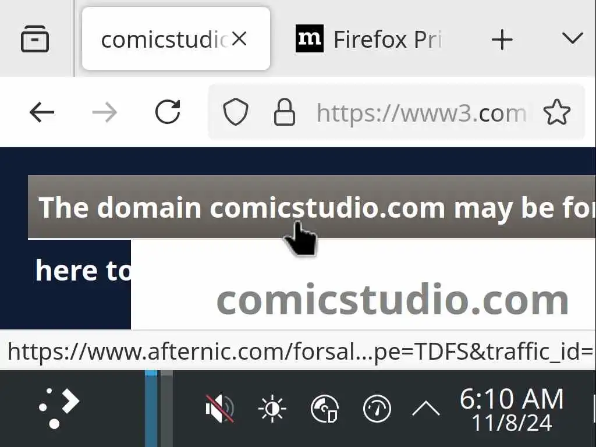This screenshot has height=447, width=596.
Task: Expand the list all tabs chevron
Action: [x=573, y=38]
